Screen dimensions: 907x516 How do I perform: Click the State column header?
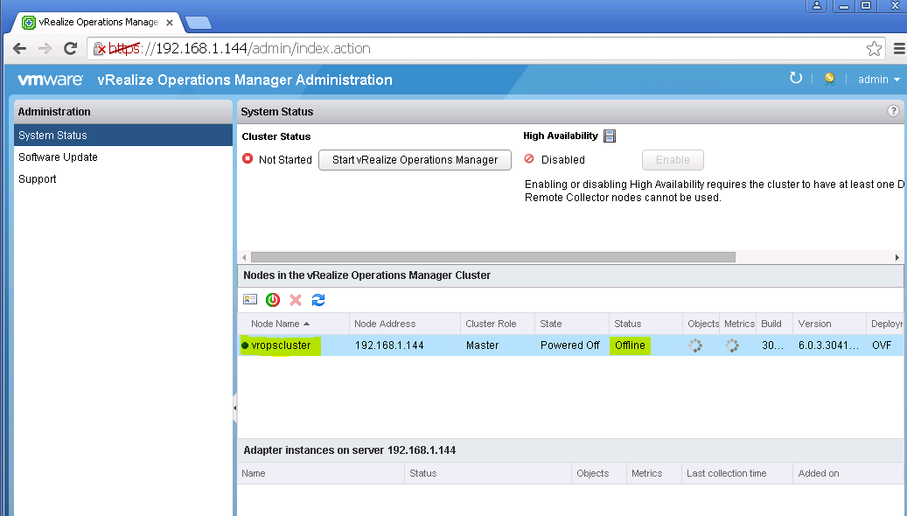click(x=571, y=324)
